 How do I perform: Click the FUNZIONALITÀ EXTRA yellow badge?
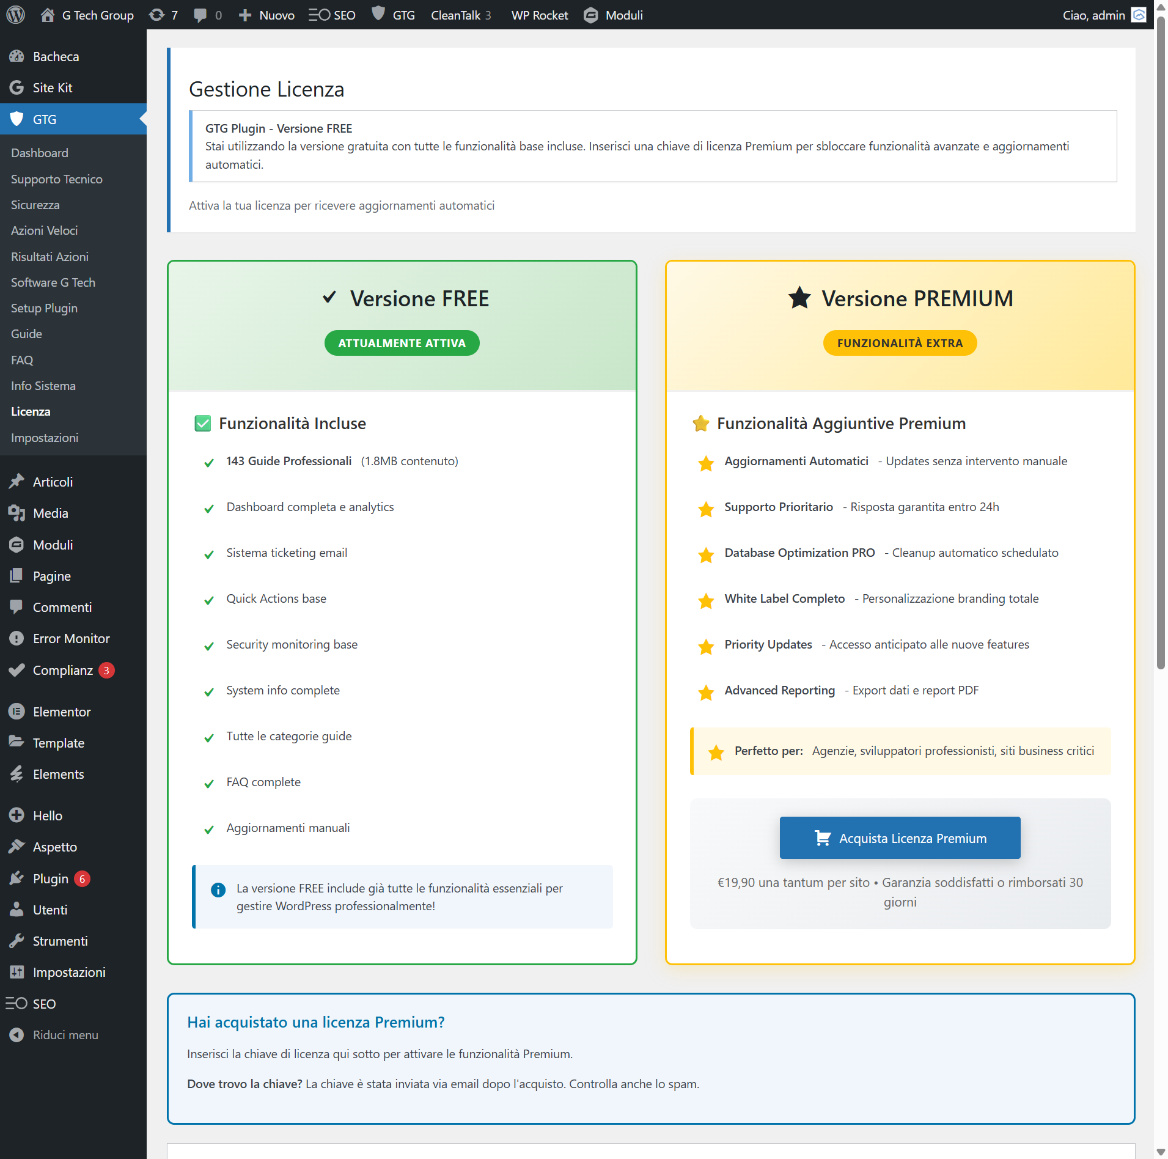point(900,343)
